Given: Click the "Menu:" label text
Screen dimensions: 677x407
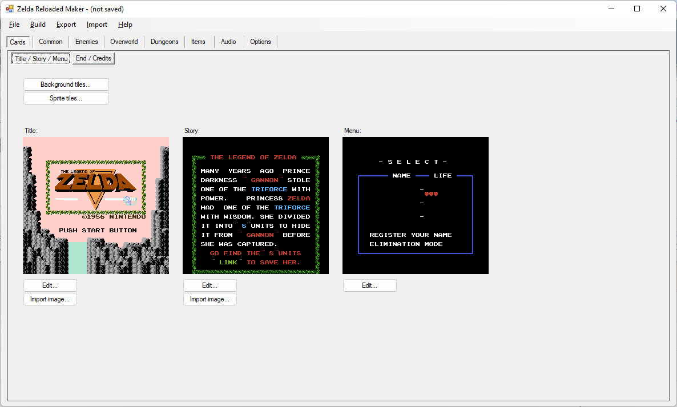Looking at the screenshot, I should [353, 131].
